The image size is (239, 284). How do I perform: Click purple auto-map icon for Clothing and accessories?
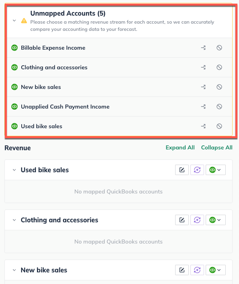point(197,220)
